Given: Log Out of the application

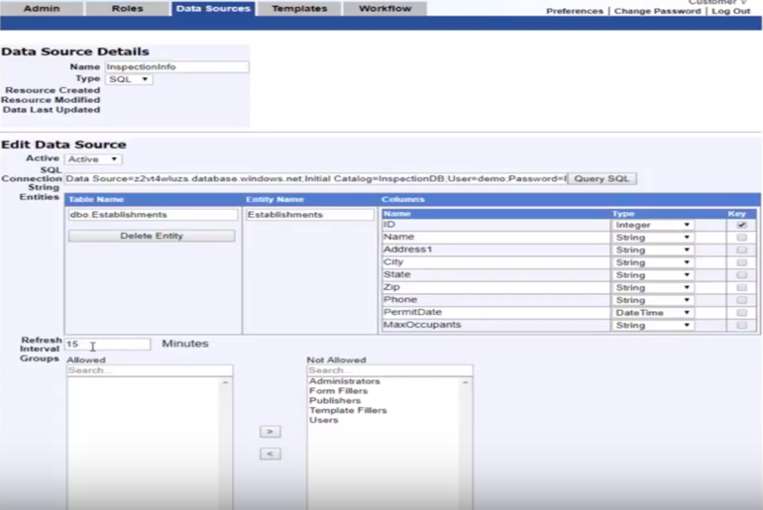Looking at the screenshot, I should 731,11.
